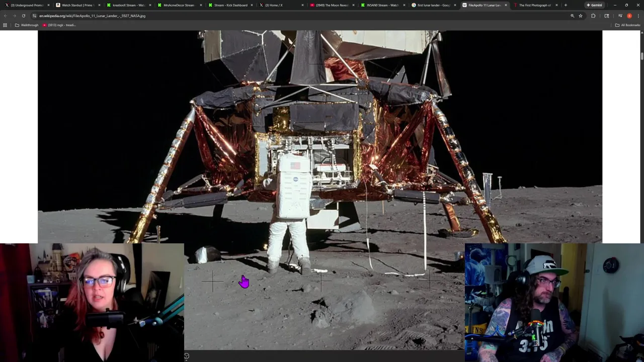Open the Chrome profile avatar
644x362 pixels.
pyautogui.click(x=629, y=16)
